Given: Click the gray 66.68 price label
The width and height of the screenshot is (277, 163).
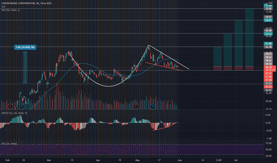Looking at the screenshot, I should [x=268, y=31].
